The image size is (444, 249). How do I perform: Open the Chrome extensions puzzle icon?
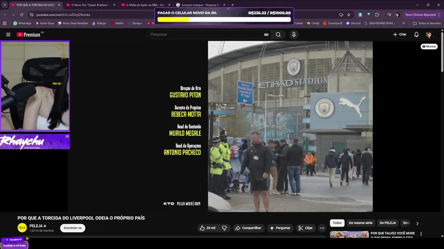[377, 15]
